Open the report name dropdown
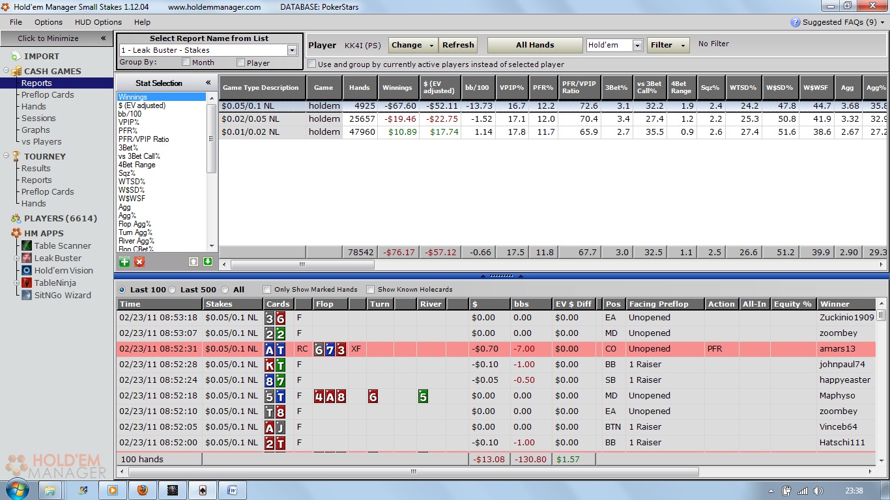Viewport: 890px width, 500px height. point(292,50)
